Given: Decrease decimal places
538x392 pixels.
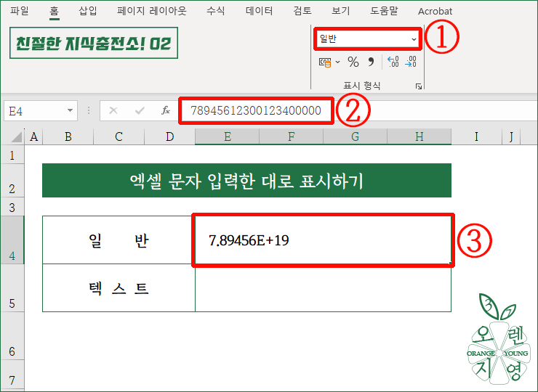Looking at the screenshot, I should 410,62.
